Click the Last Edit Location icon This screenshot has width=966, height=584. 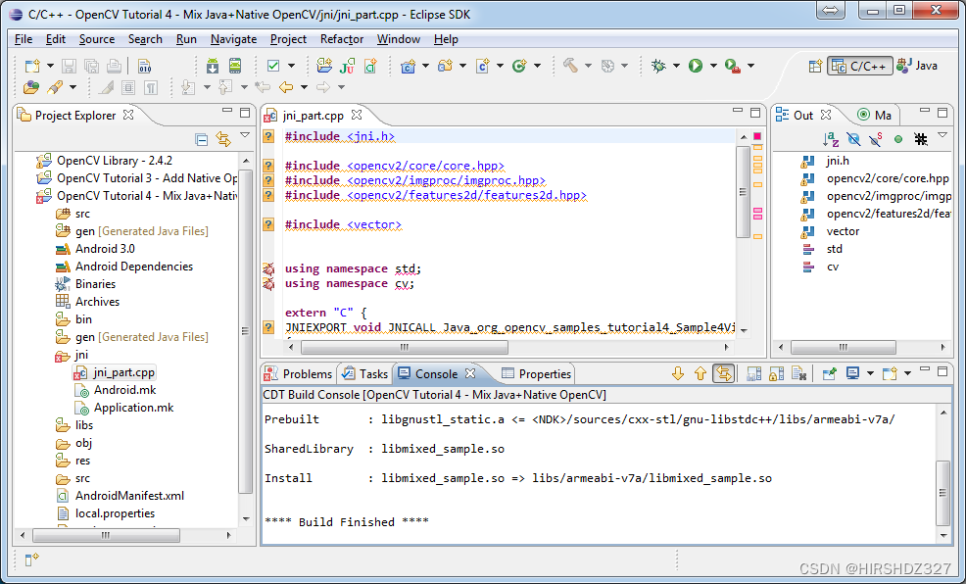click(264, 87)
